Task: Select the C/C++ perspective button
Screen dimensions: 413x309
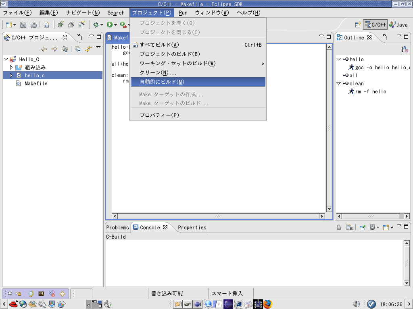Action: pos(375,25)
